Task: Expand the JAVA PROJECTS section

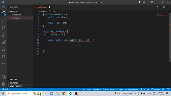Action: 20,86
